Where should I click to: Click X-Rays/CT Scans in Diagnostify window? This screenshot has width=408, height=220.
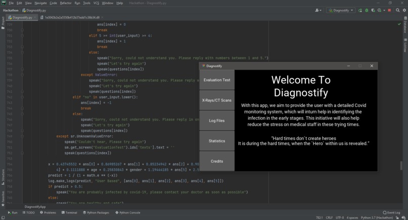click(x=217, y=100)
